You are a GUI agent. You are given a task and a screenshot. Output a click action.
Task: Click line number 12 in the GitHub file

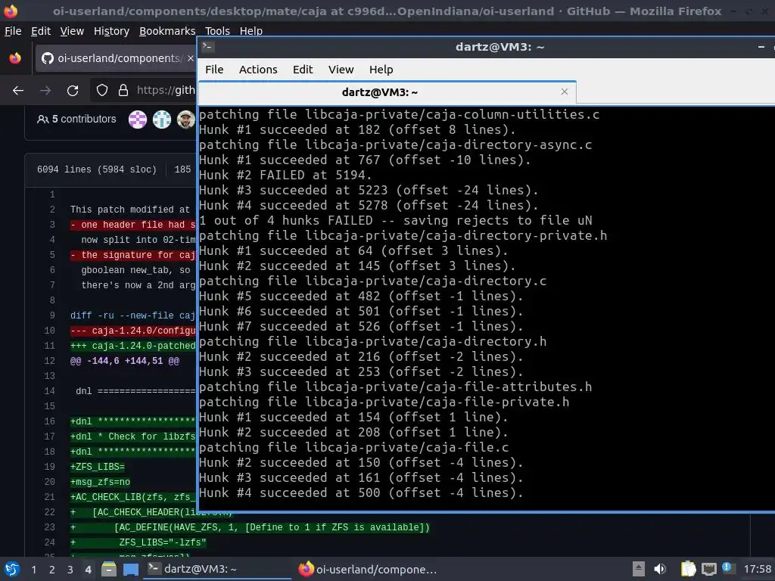49,361
